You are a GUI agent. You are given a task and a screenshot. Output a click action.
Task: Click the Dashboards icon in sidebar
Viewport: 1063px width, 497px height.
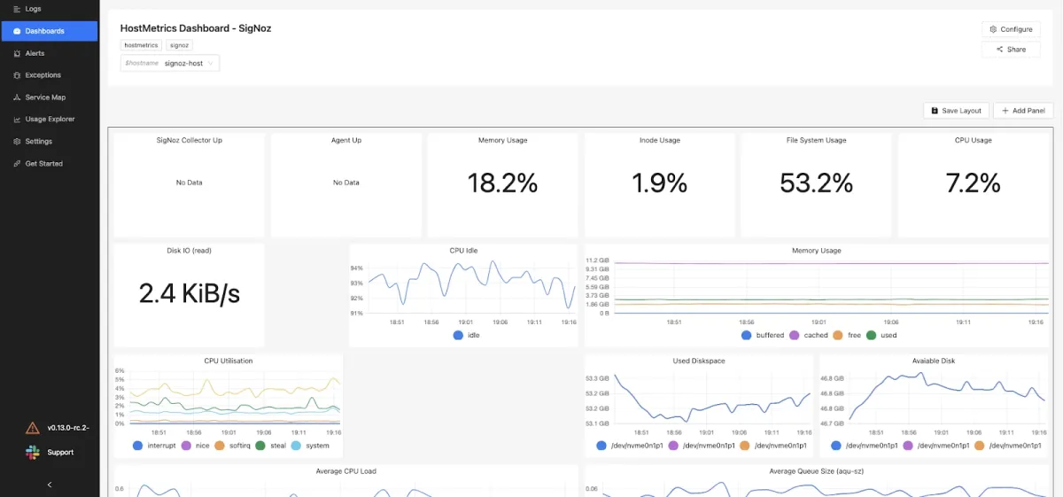pos(17,31)
